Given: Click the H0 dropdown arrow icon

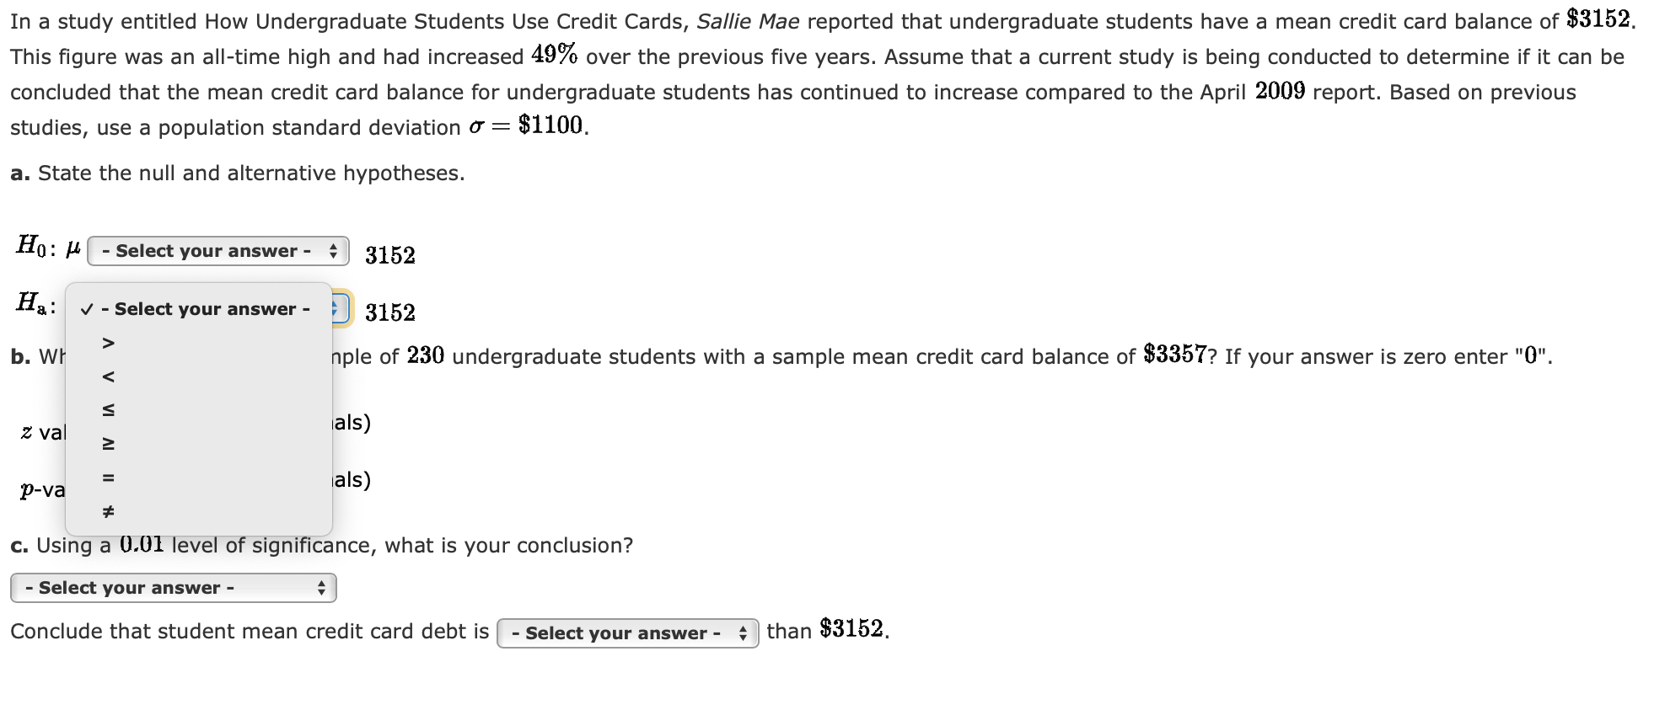Looking at the screenshot, I should [x=334, y=250].
